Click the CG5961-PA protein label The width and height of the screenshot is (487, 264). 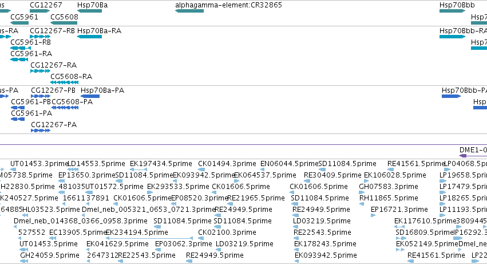[x=31, y=113]
